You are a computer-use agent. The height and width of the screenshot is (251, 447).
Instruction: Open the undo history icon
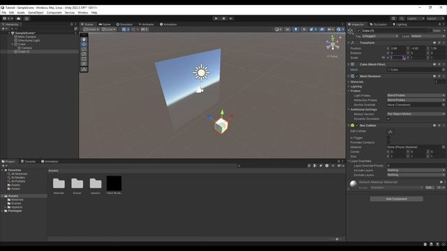pos(393,19)
